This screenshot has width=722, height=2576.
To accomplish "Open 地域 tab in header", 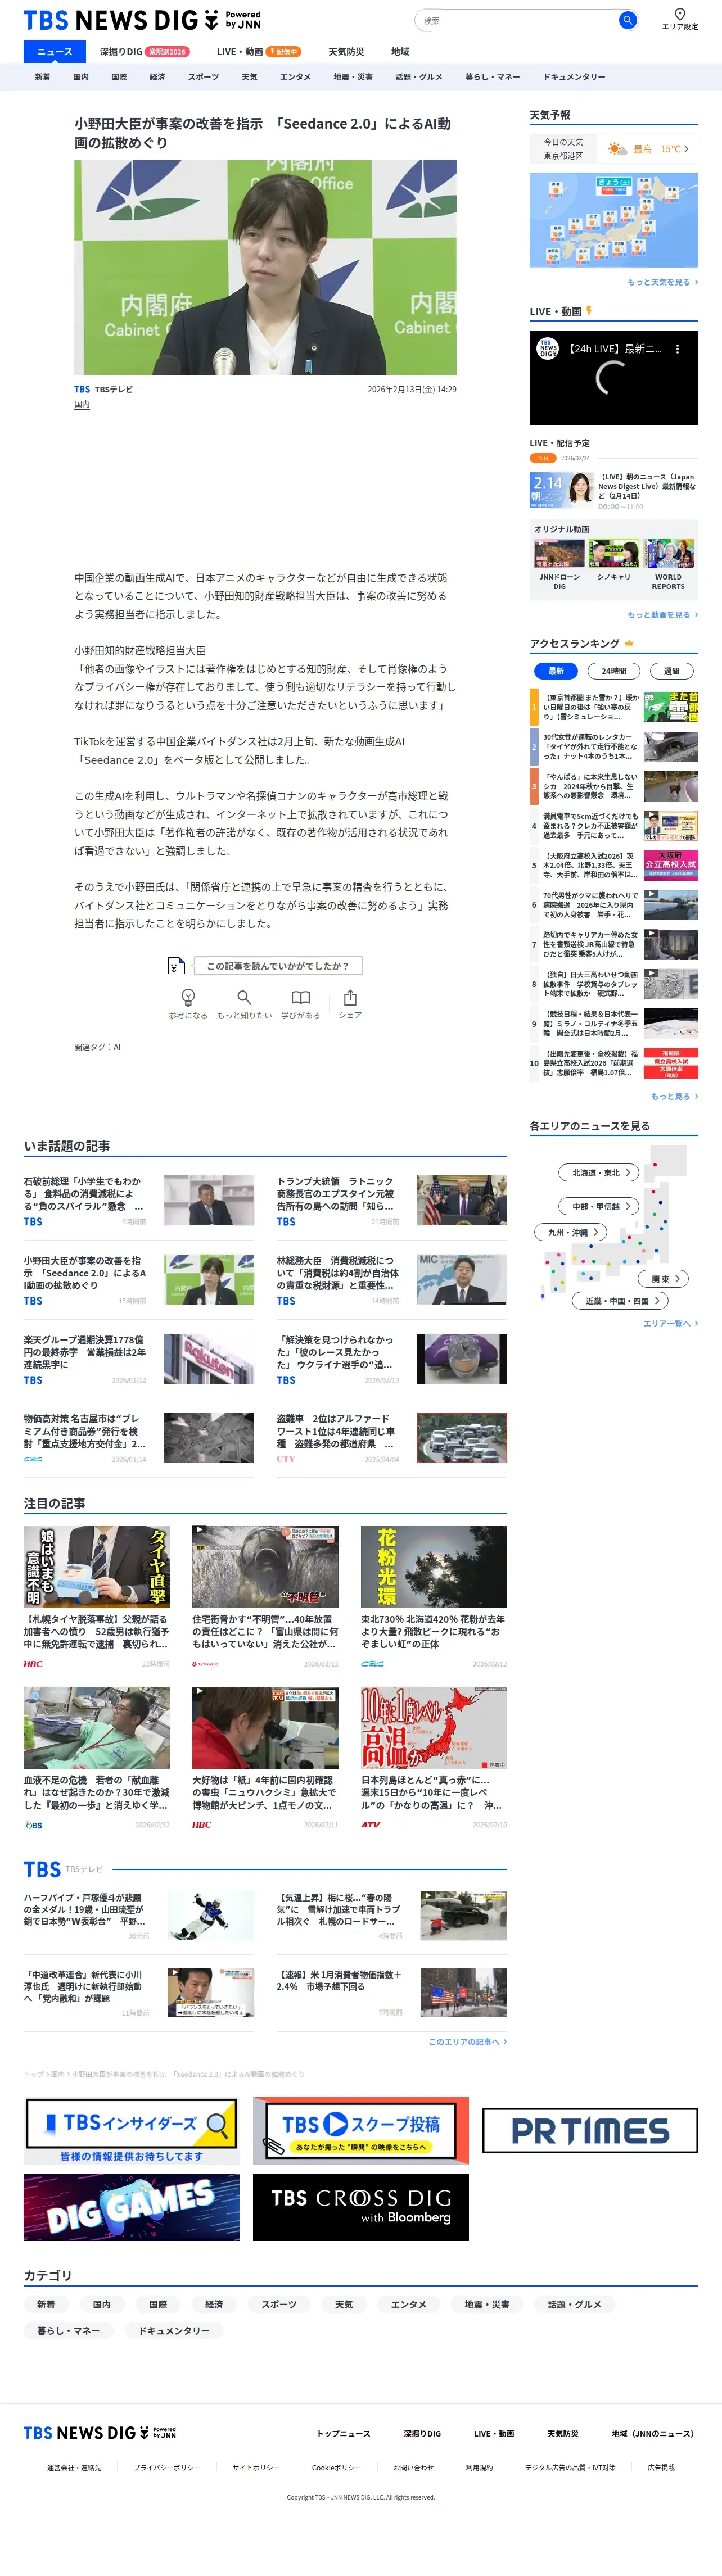I will [x=400, y=52].
